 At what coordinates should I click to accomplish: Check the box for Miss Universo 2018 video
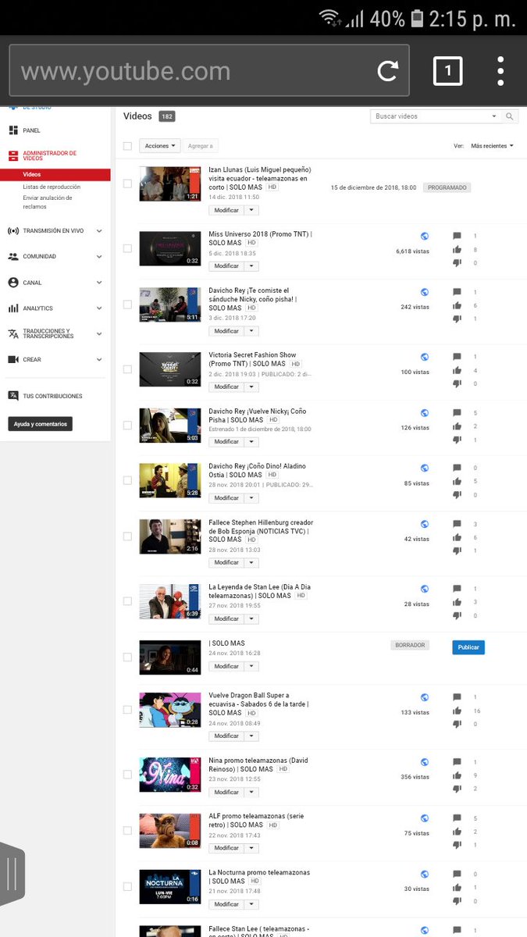click(127, 248)
